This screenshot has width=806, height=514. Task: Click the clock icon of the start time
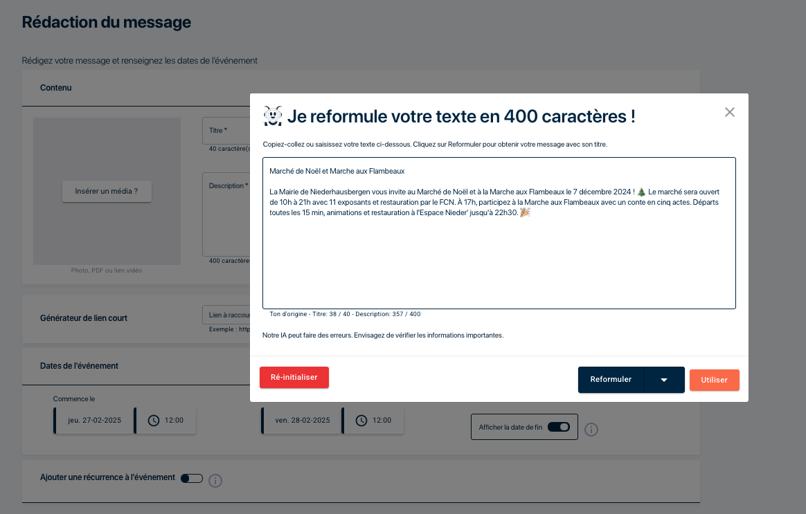pos(154,420)
